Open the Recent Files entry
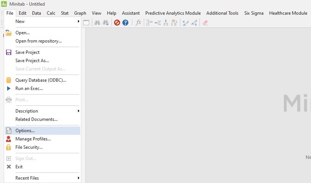 pos(42,178)
